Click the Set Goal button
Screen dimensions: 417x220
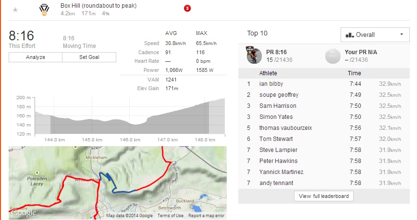point(89,57)
